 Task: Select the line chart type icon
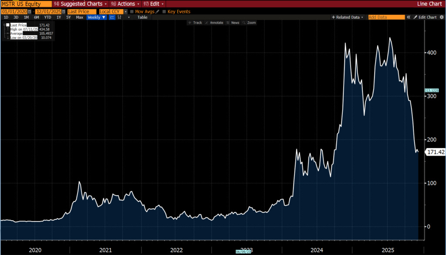[112, 17]
